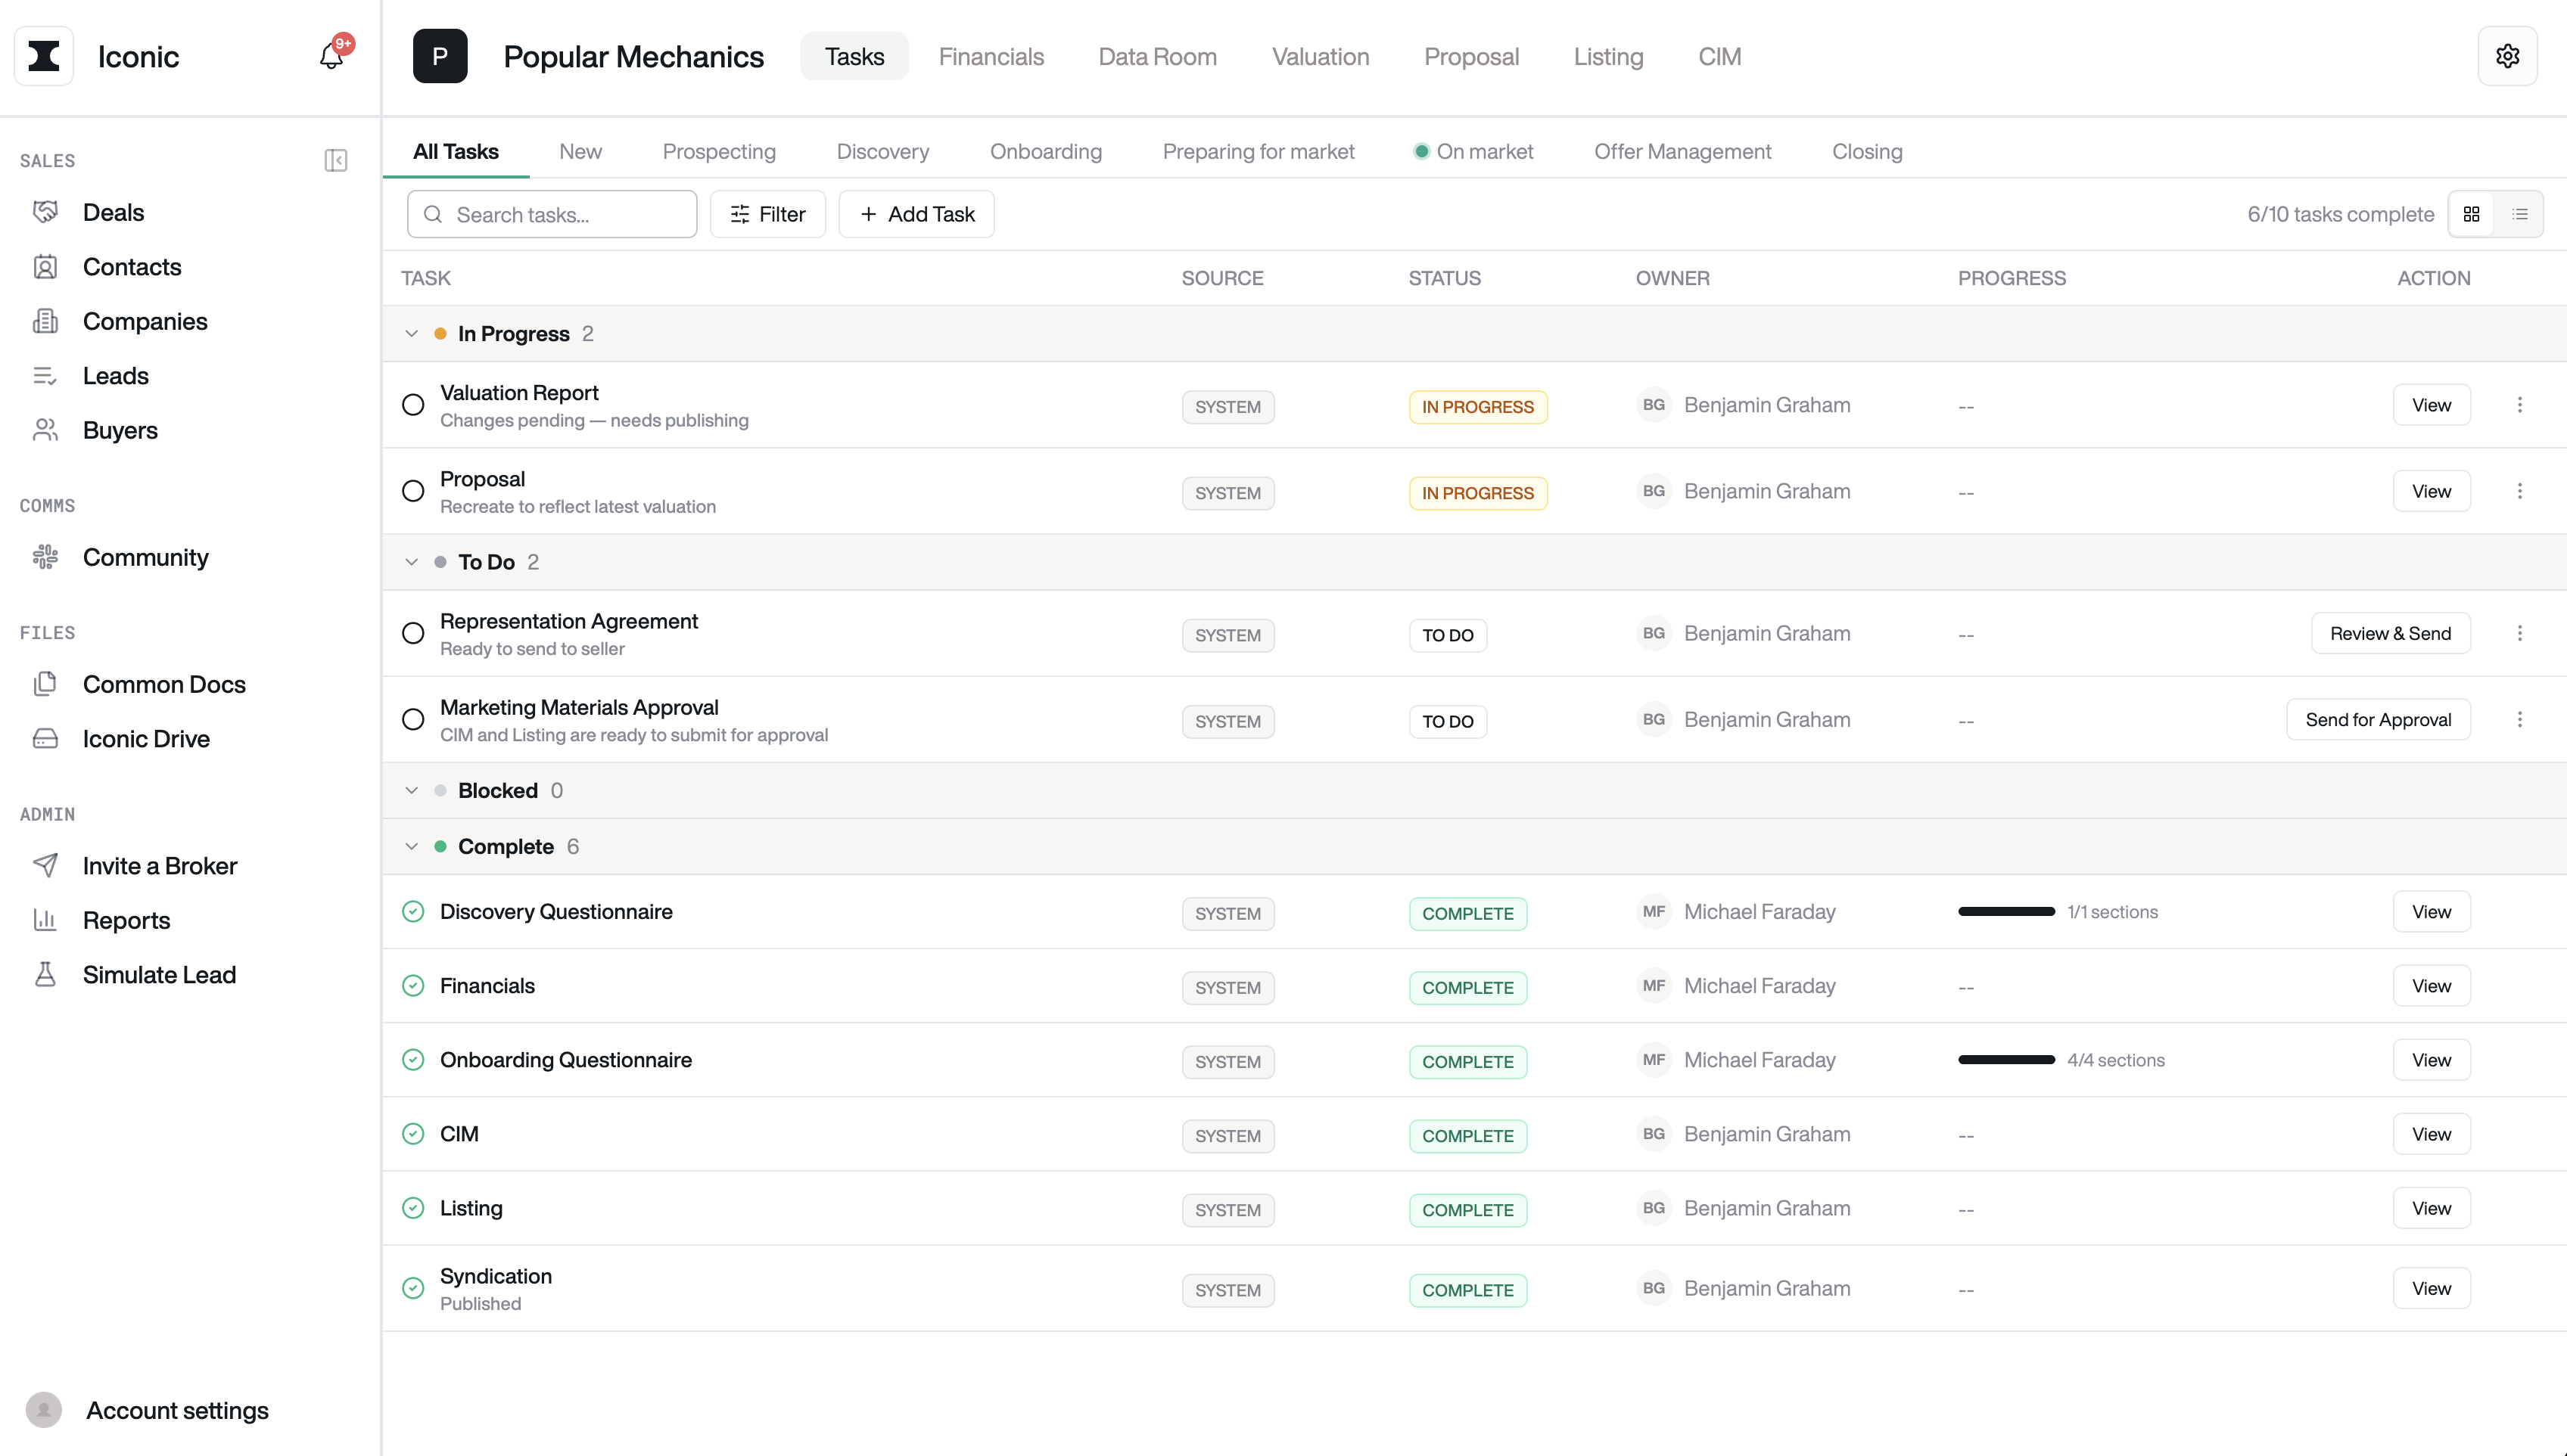Click the TASK column header

(x=426, y=278)
